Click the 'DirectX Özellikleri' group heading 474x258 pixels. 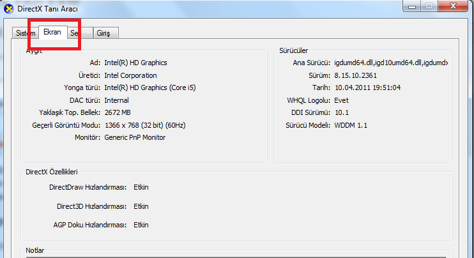[52, 172]
